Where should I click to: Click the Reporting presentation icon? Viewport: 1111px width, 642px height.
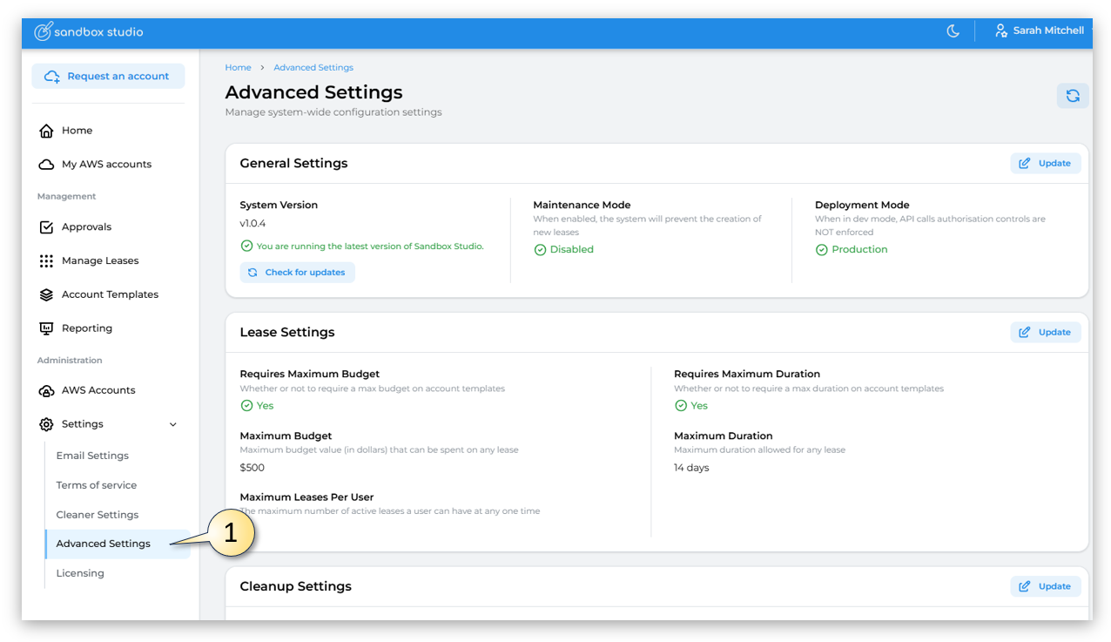click(47, 328)
